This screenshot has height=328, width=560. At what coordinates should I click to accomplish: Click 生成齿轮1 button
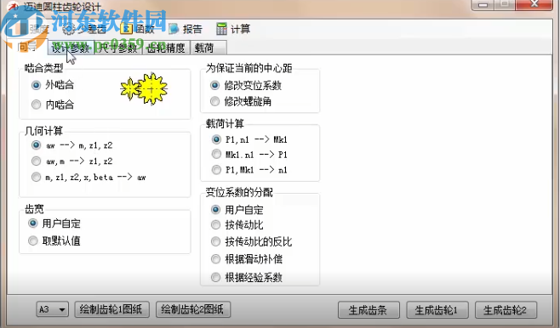(437, 310)
